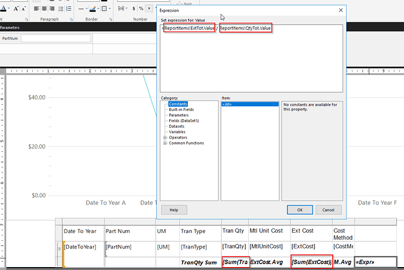Click the increase font size icon

pyautogui.click(x=16, y=9)
